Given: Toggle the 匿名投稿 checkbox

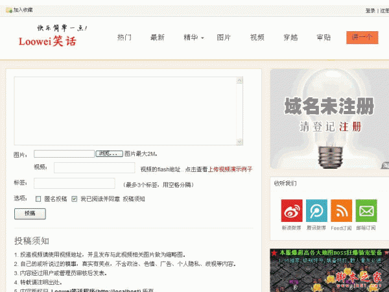Looking at the screenshot, I should (x=38, y=199).
